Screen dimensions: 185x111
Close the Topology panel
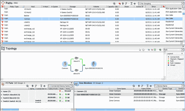pyautogui.click(x=183, y=46)
